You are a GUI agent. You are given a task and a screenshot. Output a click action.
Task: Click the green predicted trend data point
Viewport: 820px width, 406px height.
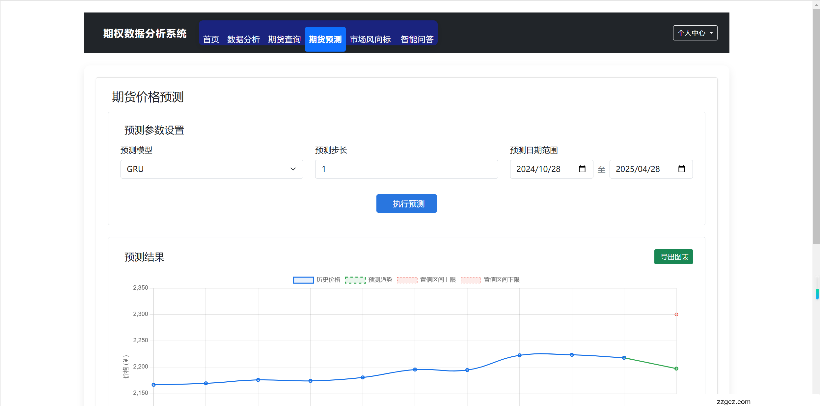pyautogui.click(x=676, y=369)
